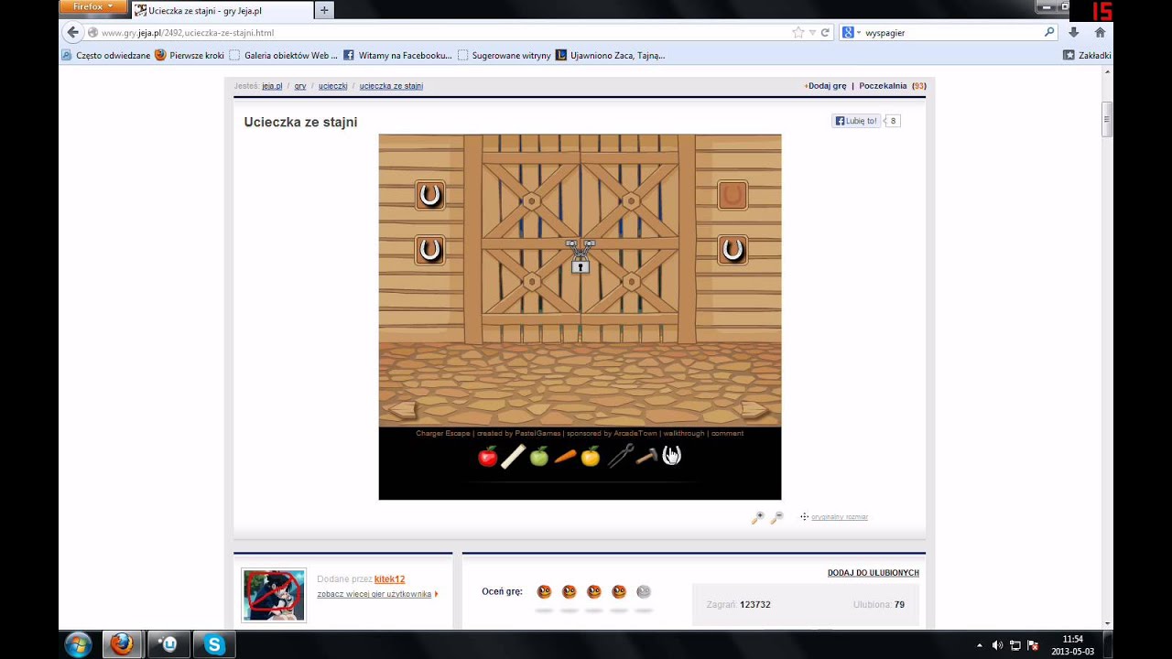Follow the jeja.pl breadcrumb link
This screenshot has width=1172, height=659.
[x=272, y=86]
